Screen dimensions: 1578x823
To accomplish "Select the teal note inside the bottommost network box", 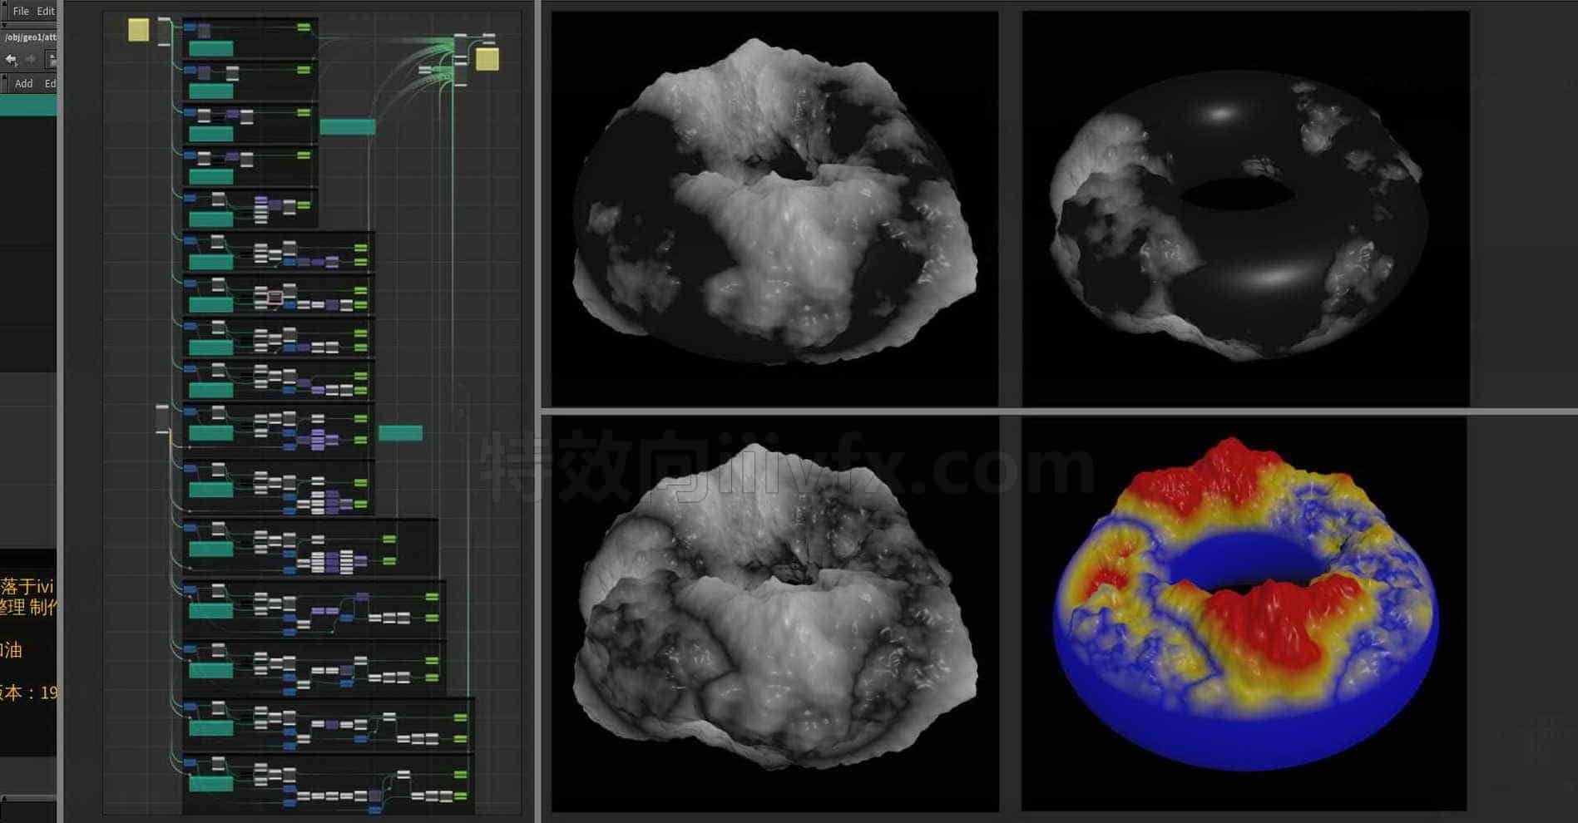I will click(x=211, y=783).
